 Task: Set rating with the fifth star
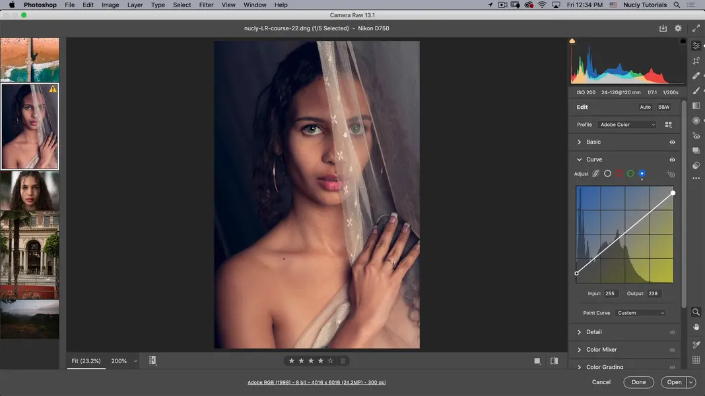coord(331,360)
